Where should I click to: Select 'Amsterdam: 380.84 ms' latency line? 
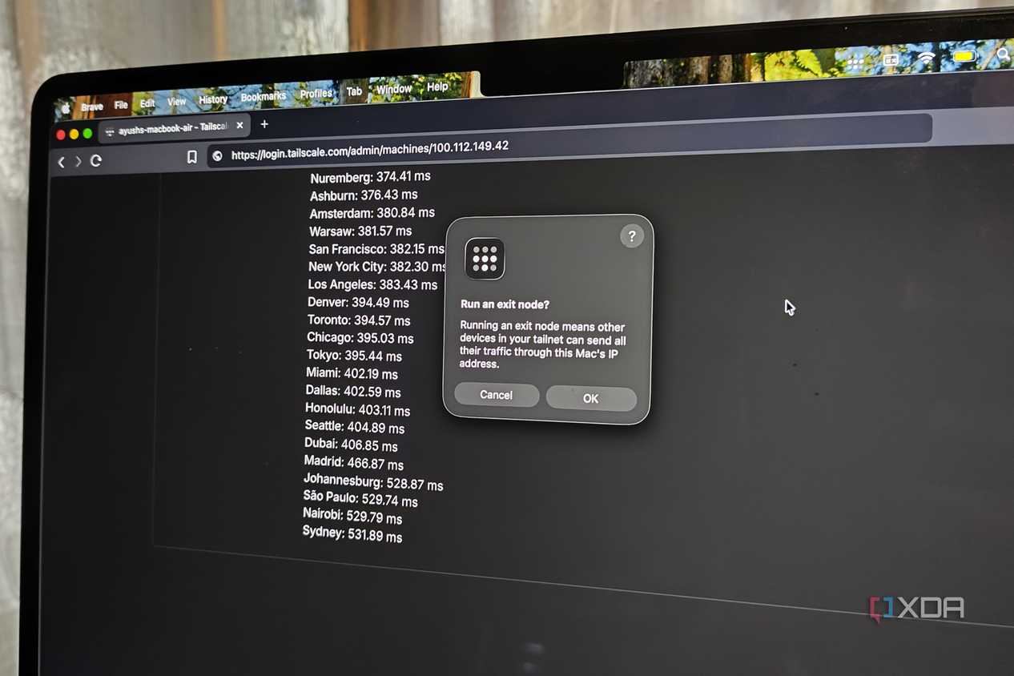[x=372, y=213]
